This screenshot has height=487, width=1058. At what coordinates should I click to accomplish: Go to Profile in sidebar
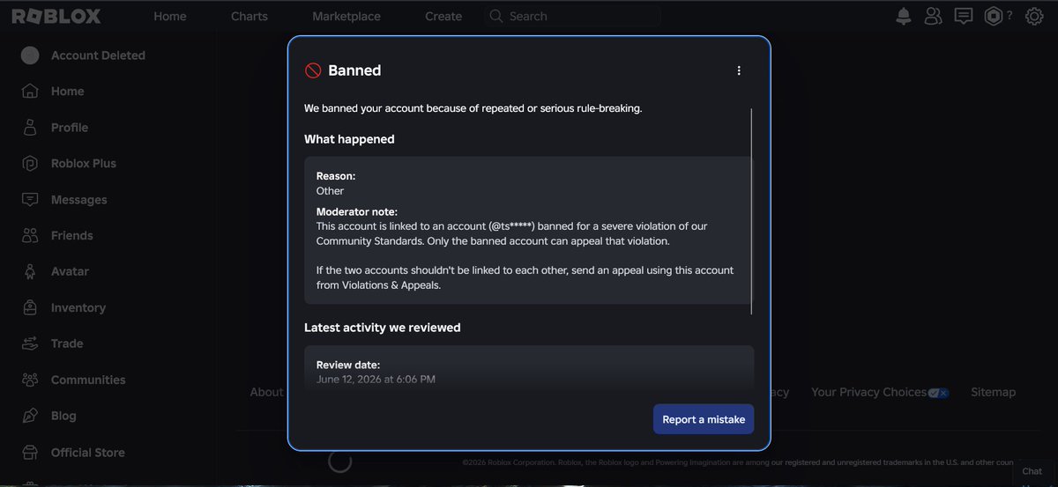coord(70,128)
